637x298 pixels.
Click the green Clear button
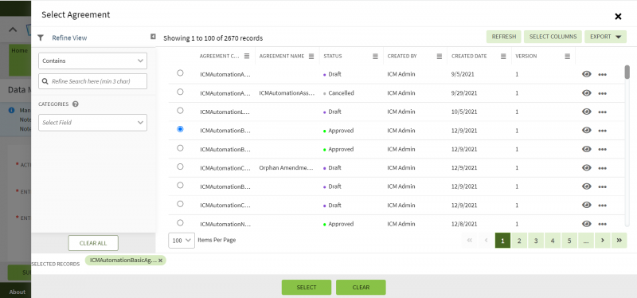click(361, 287)
